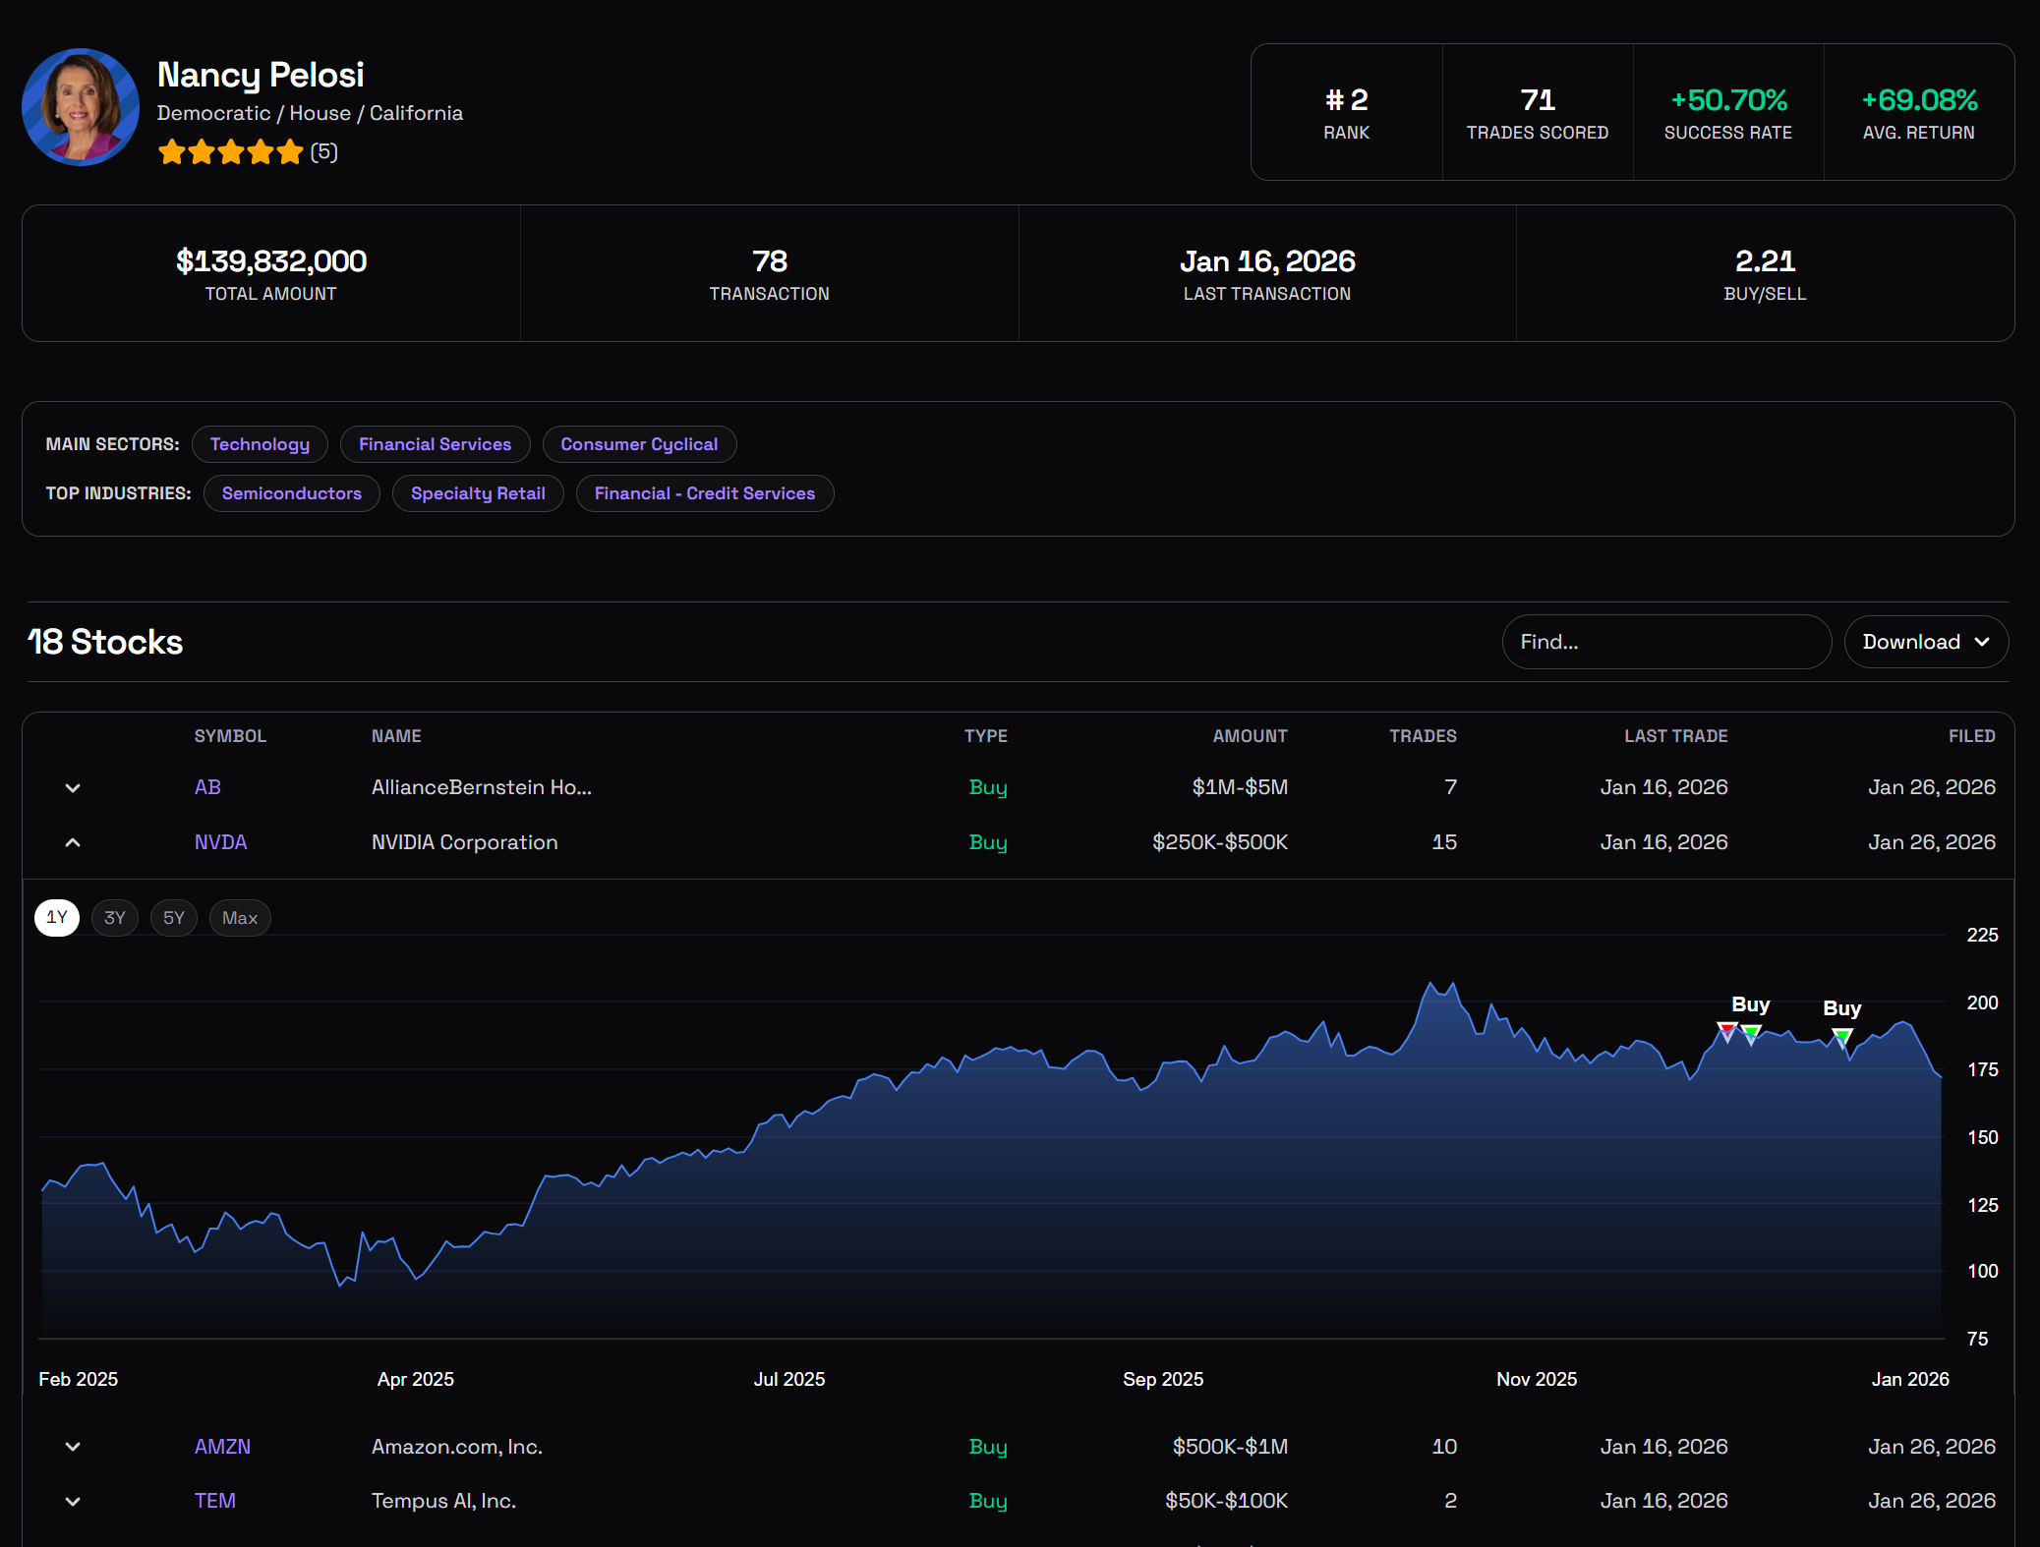Sort by the FILED column header

coord(1971,736)
